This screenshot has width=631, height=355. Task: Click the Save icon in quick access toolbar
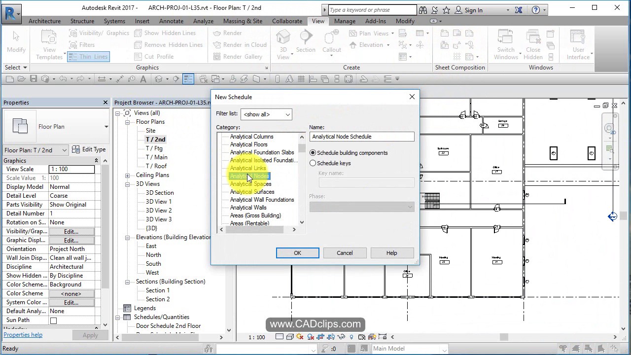34,79
